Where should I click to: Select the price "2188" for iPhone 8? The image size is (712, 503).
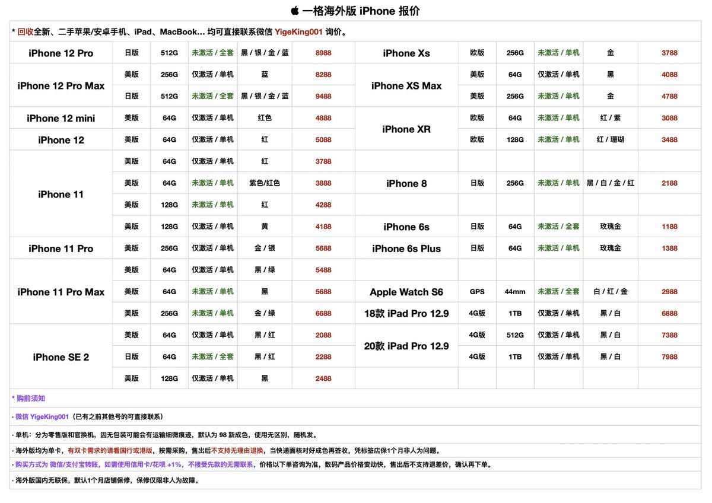tap(669, 183)
